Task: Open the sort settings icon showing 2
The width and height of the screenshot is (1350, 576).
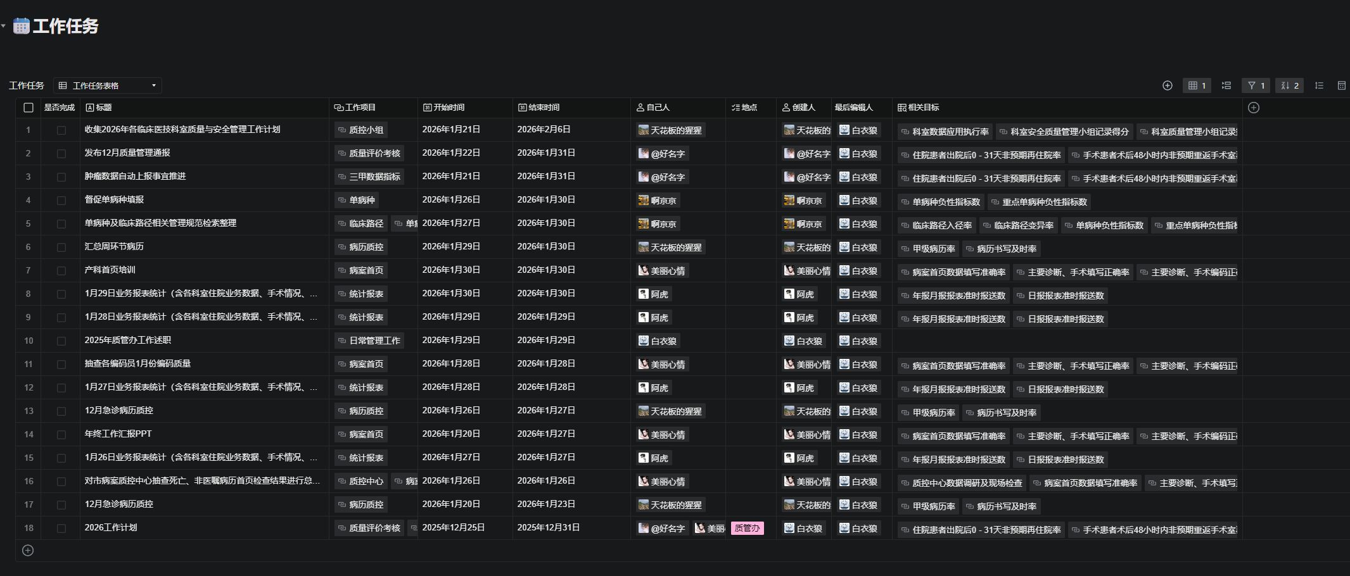Action: tap(1290, 85)
